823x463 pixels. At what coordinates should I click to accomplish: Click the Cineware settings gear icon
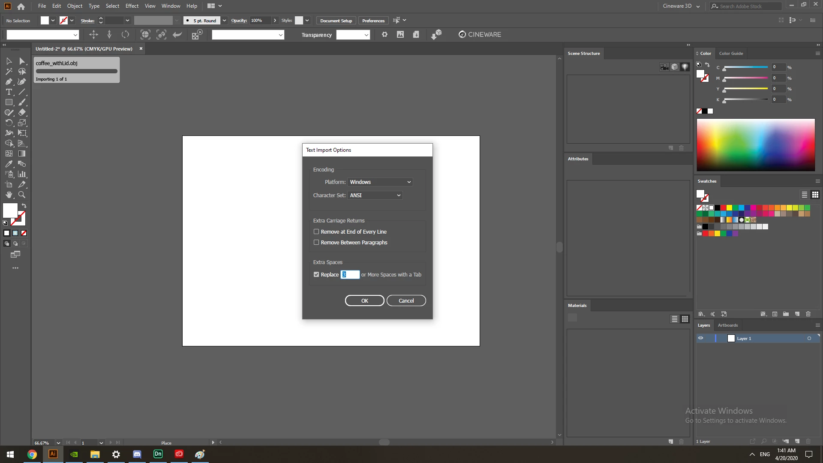(x=384, y=35)
